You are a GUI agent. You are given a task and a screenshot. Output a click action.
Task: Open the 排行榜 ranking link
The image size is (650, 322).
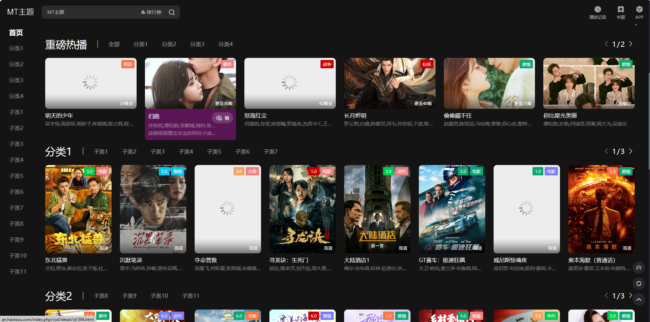point(151,12)
